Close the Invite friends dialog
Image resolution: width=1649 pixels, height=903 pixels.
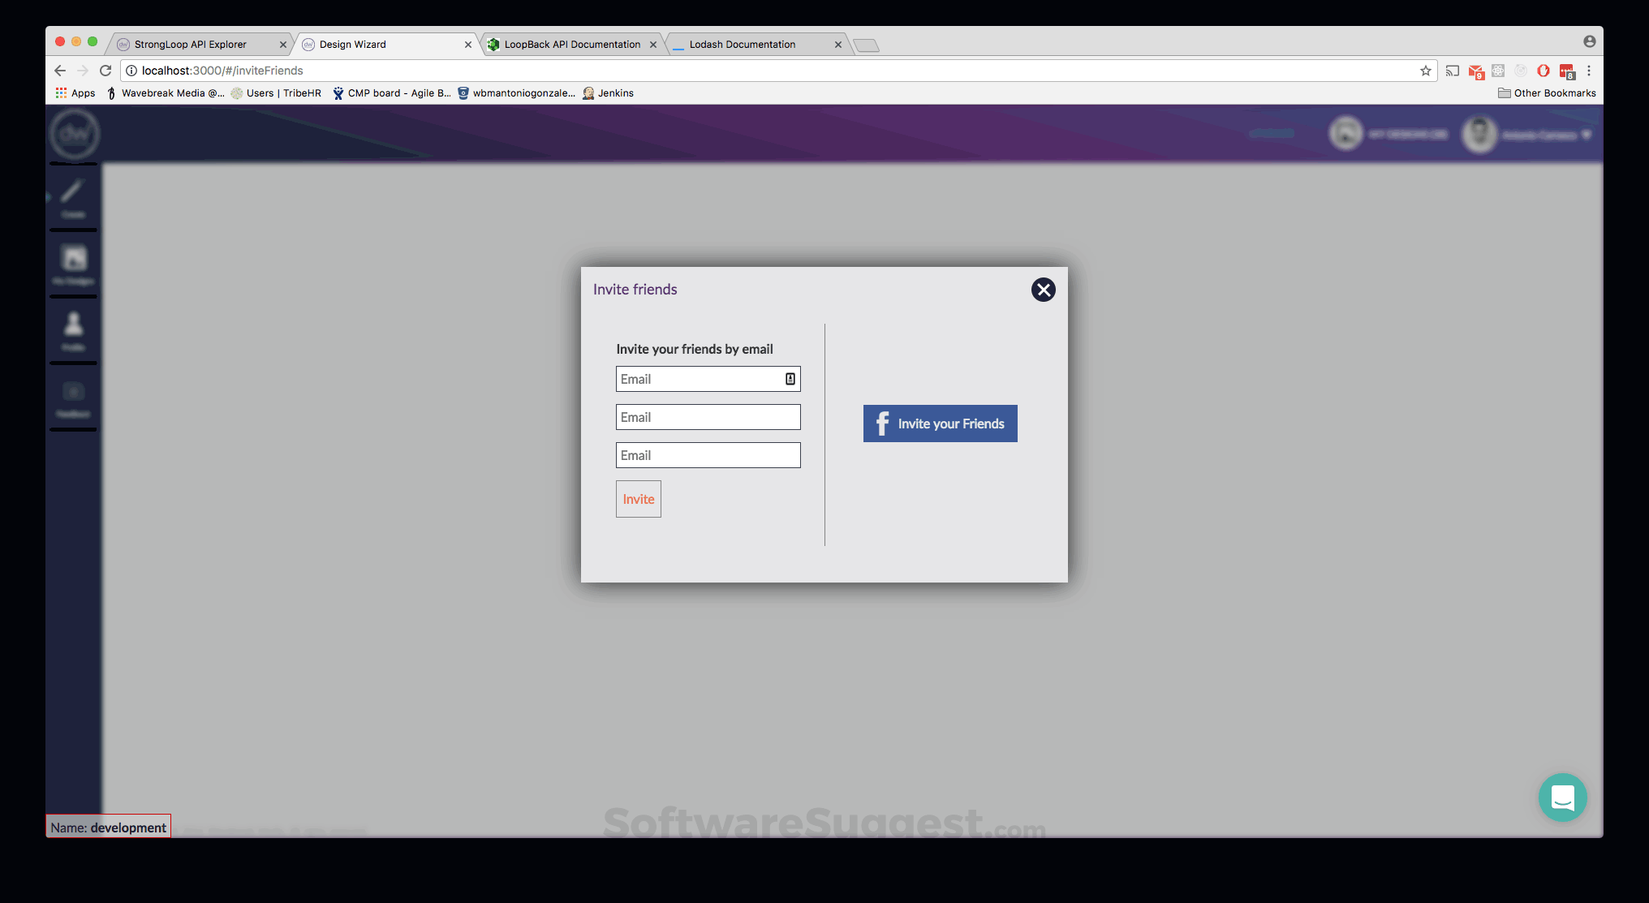(x=1043, y=290)
